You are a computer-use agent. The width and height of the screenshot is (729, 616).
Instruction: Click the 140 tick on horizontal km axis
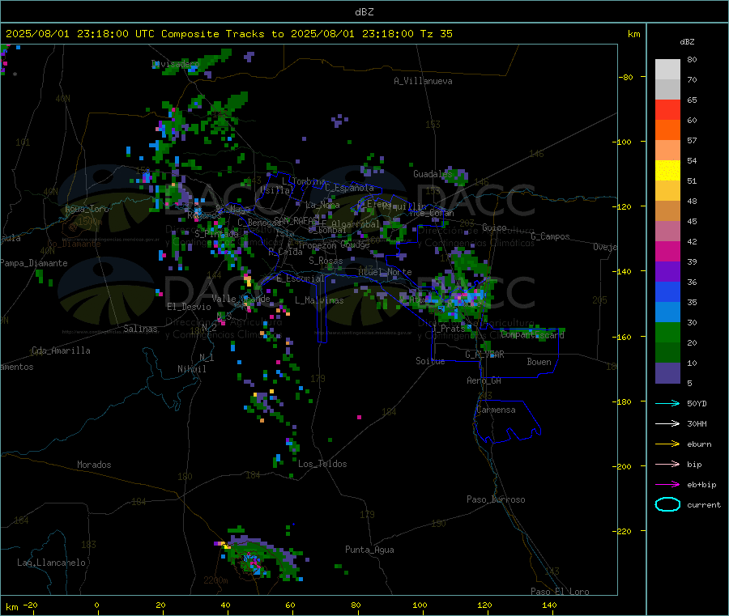click(549, 605)
